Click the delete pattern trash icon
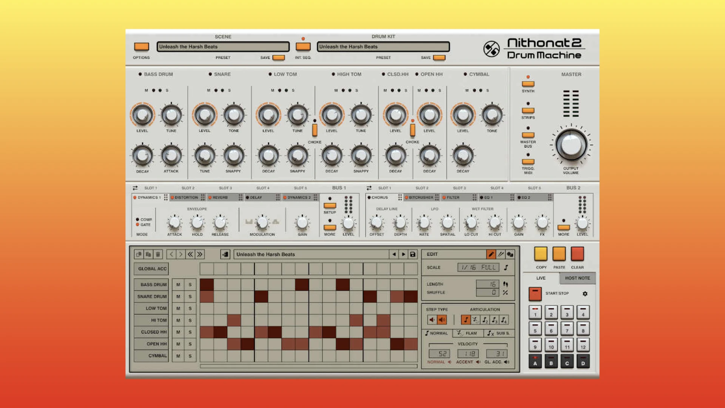Screen dimensions: 725x408 pyautogui.click(x=158, y=254)
